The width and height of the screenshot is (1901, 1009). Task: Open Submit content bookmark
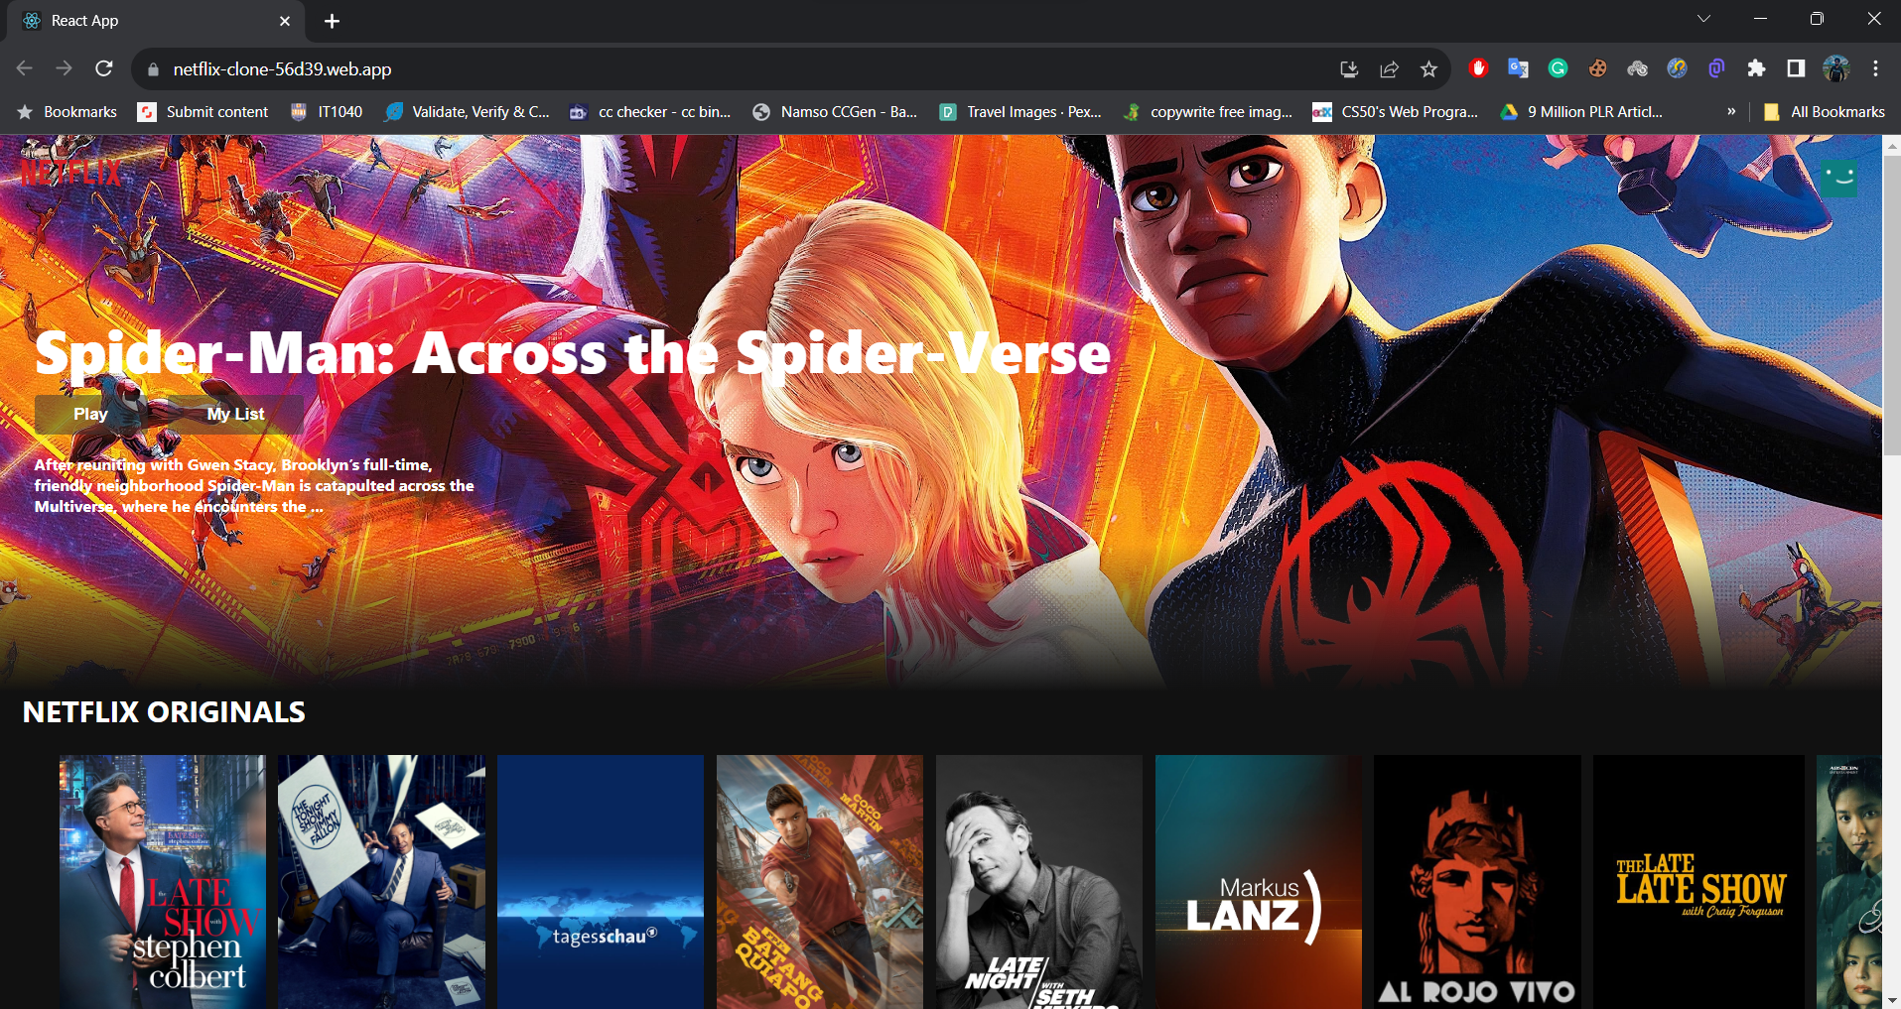(x=203, y=112)
